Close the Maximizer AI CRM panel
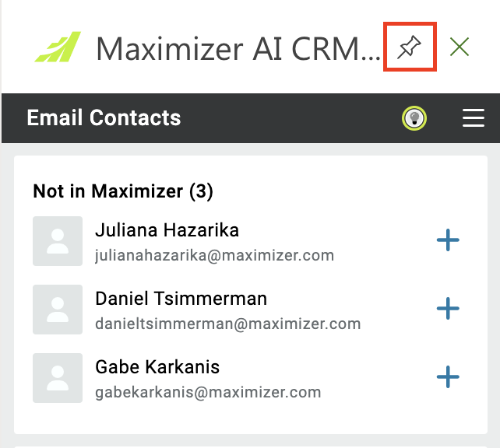The height and width of the screenshot is (448, 500). click(460, 47)
